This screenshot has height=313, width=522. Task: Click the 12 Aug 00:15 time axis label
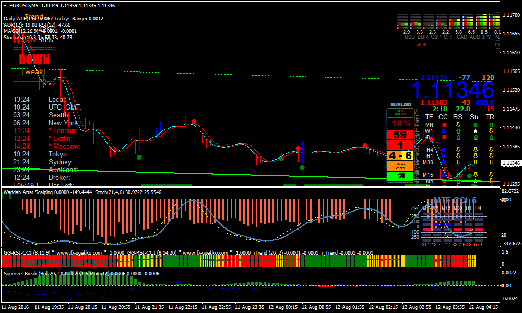point(286,307)
